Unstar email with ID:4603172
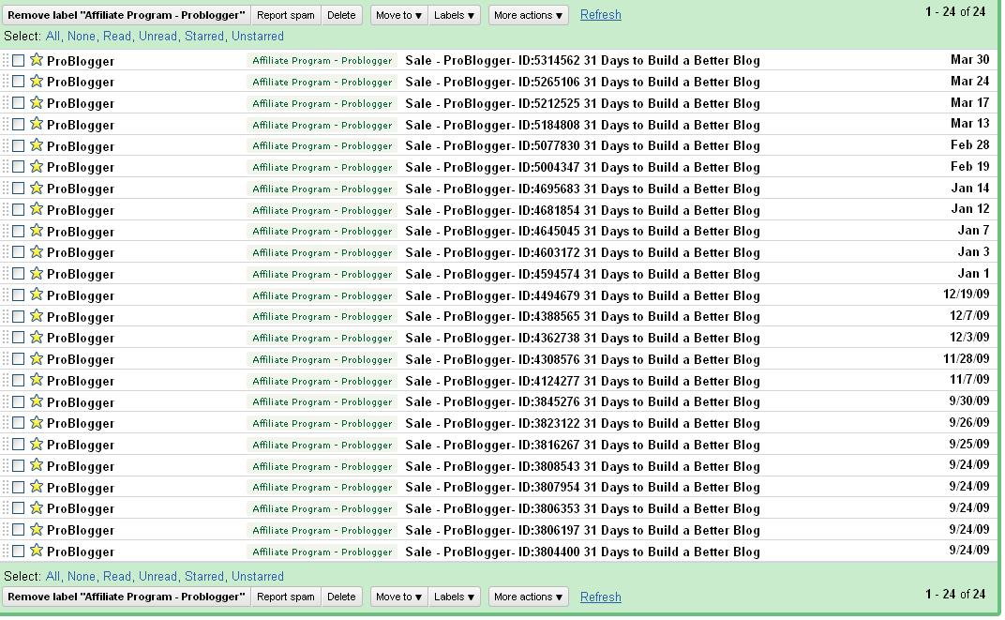1005x620 pixels. tap(37, 252)
